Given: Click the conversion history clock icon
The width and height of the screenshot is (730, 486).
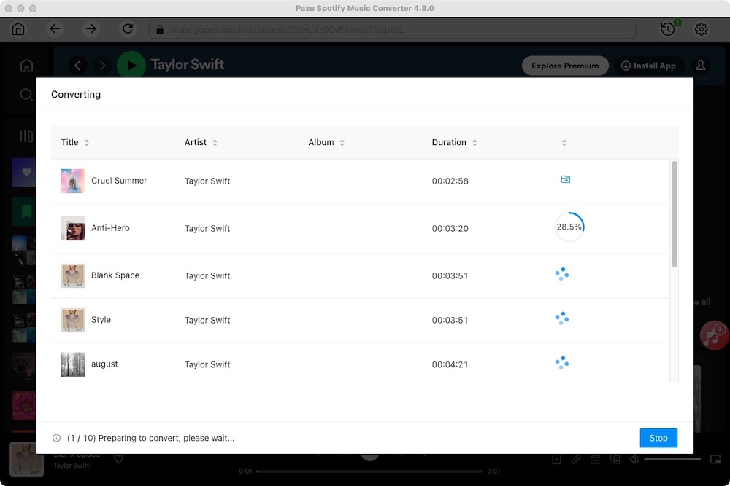Looking at the screenshot, I should click(667, 29).
